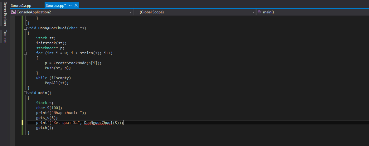Open the ConsoleApplication2 project dropdown arrow
This screenshot has height=146, width=369.
(130, 12)
